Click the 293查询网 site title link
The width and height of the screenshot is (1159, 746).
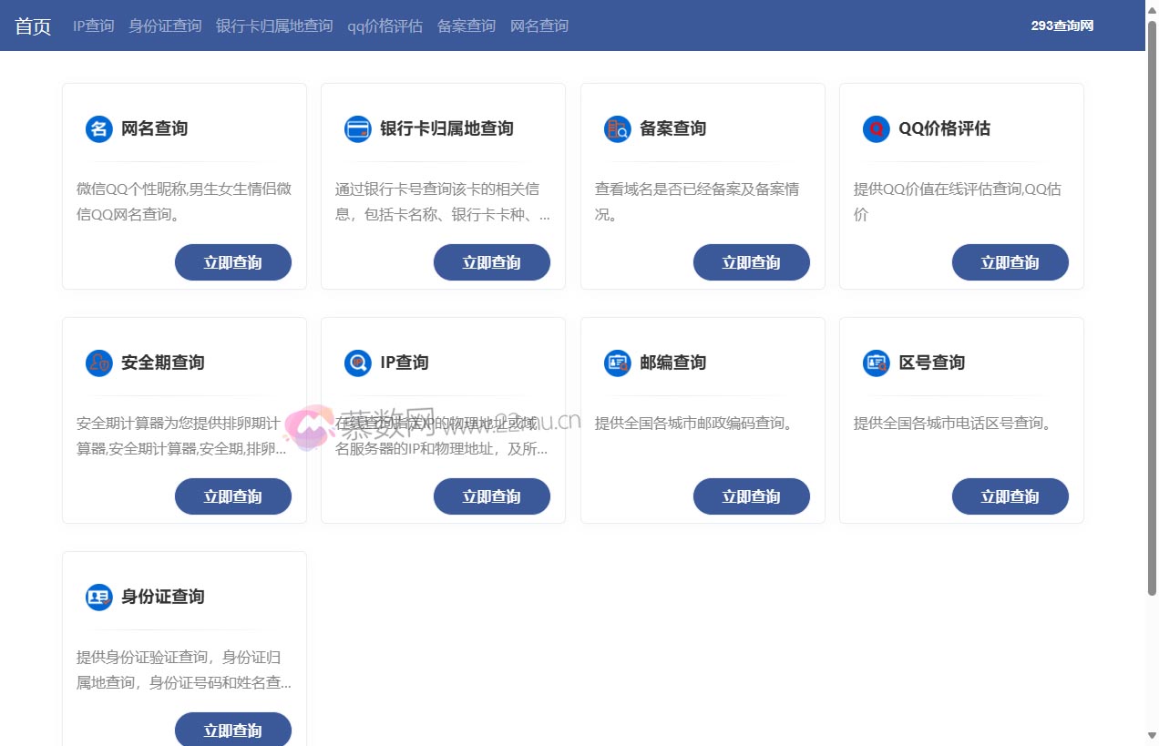pyautogui.click(x=1062, y=26)
